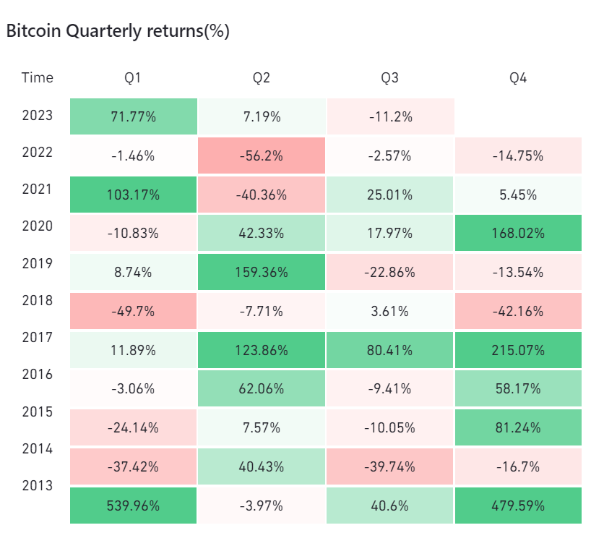Click the Bitcoin Quarterly returns title
Screen dimensions: 591x533
tap(118, 31)
